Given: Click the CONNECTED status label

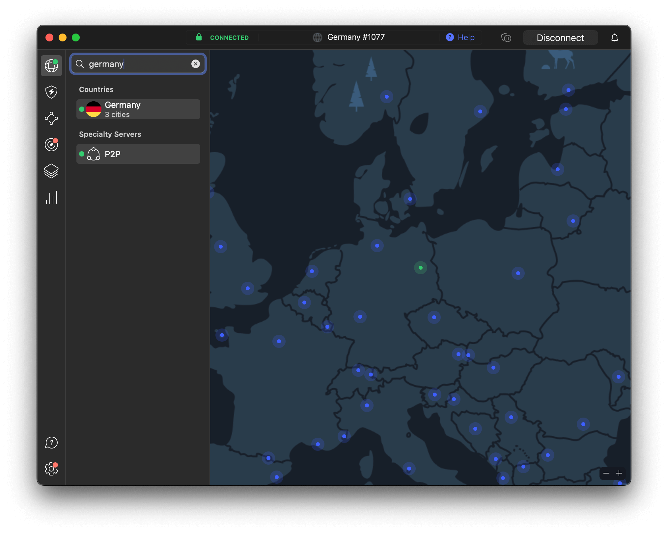Looking at the screenshot, I should coord(230,38).
